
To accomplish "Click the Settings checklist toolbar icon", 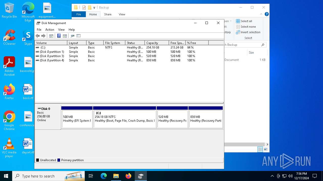I will click(78, 36).
